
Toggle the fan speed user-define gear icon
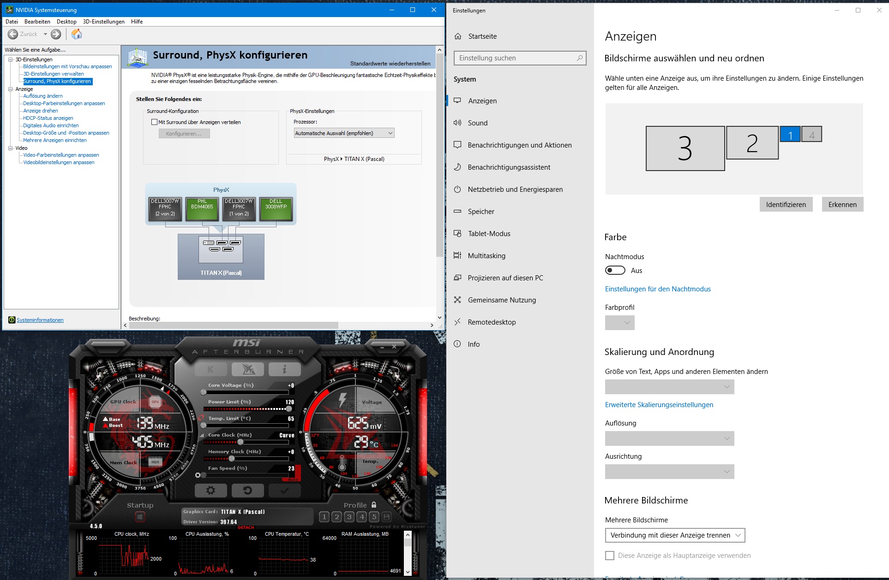click(x=198, y=475)
